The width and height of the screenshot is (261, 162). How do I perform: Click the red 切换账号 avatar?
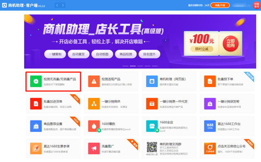tap(257, 5)
